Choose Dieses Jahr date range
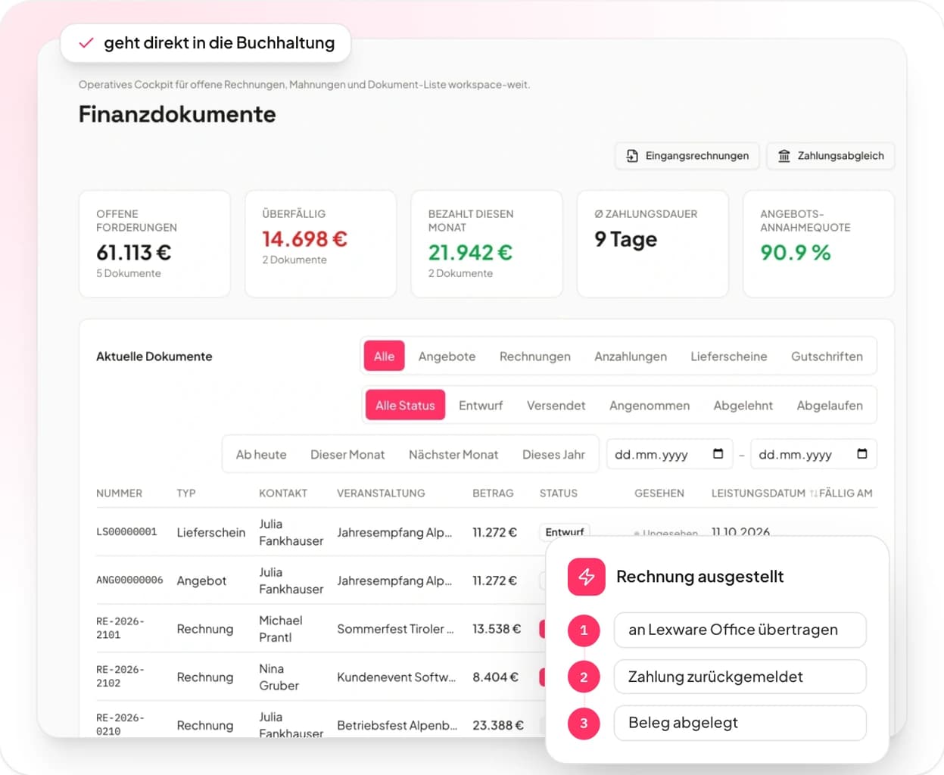This screenshot has height=775, width=944. pyautogui.click(x=553, y=455)
